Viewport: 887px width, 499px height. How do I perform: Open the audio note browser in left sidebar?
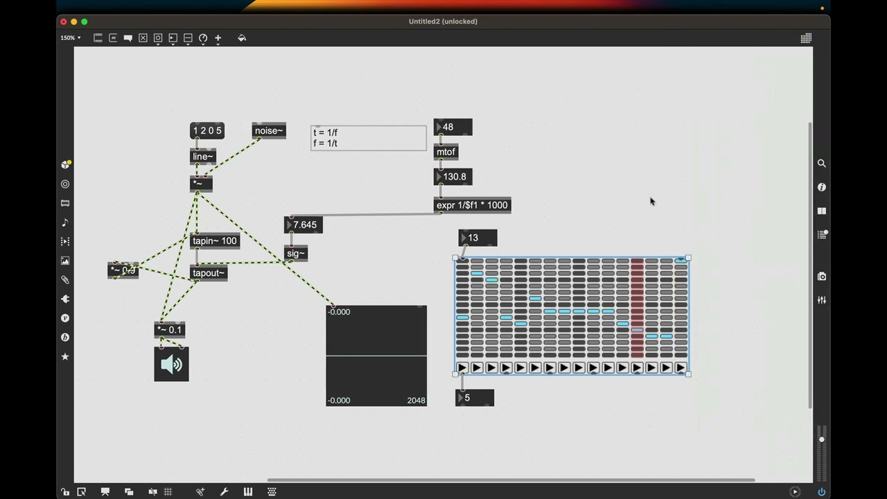tap(65, 222)
